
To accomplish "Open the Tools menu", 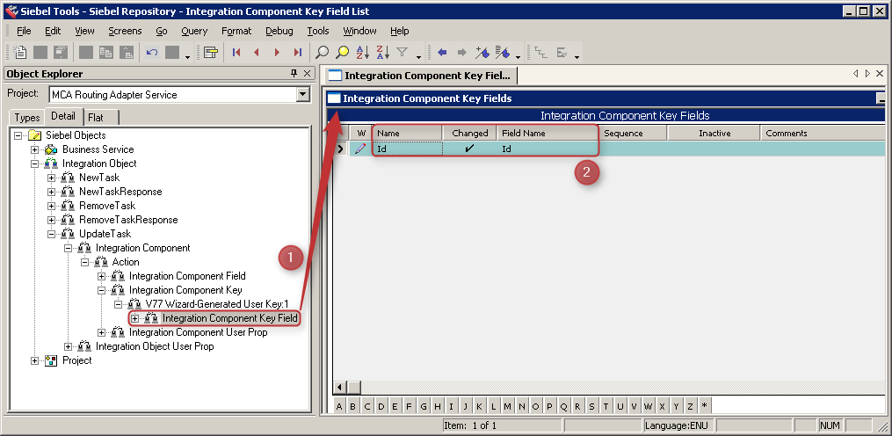I will pyautogui.click(x=318, y=31).
